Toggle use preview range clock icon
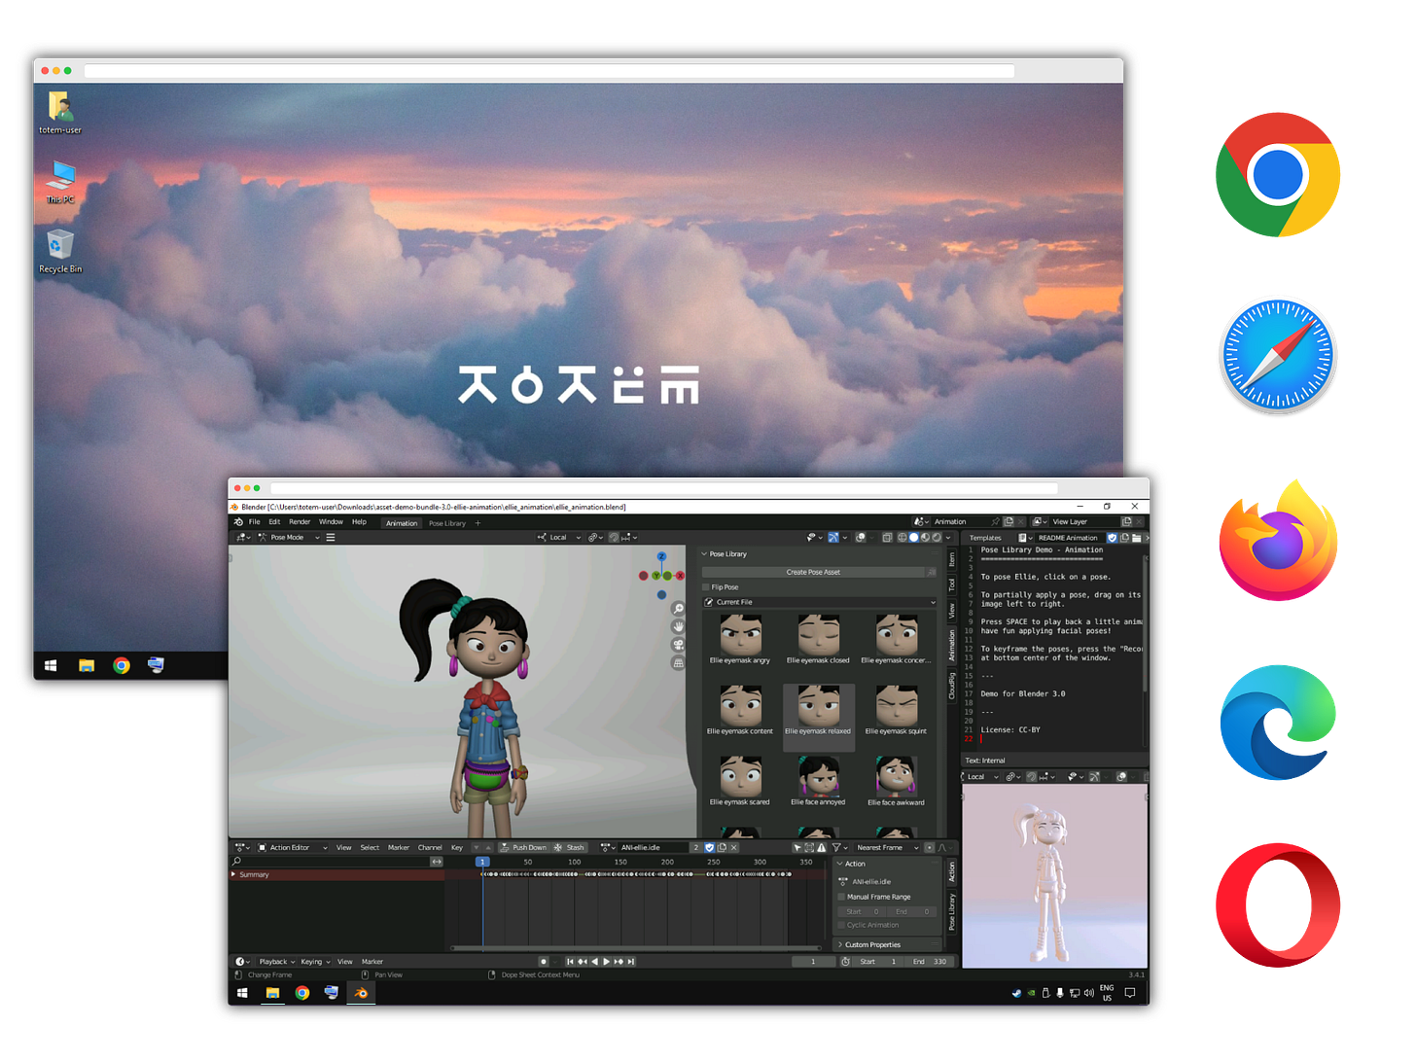The width and height of the screenshot is (1416, 1062). pyautogui.click(x=845, y=962)
